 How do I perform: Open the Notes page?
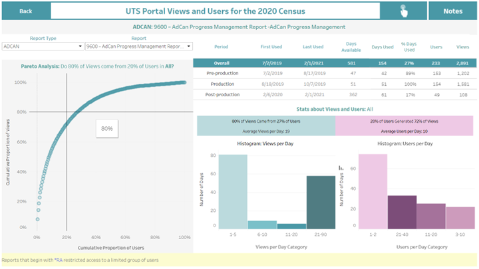[452, 11]
